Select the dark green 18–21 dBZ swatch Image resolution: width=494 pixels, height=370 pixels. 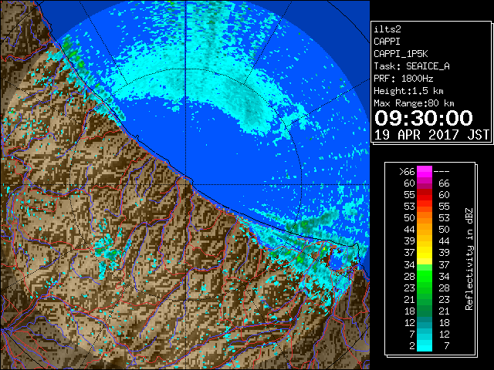[425, 311]
